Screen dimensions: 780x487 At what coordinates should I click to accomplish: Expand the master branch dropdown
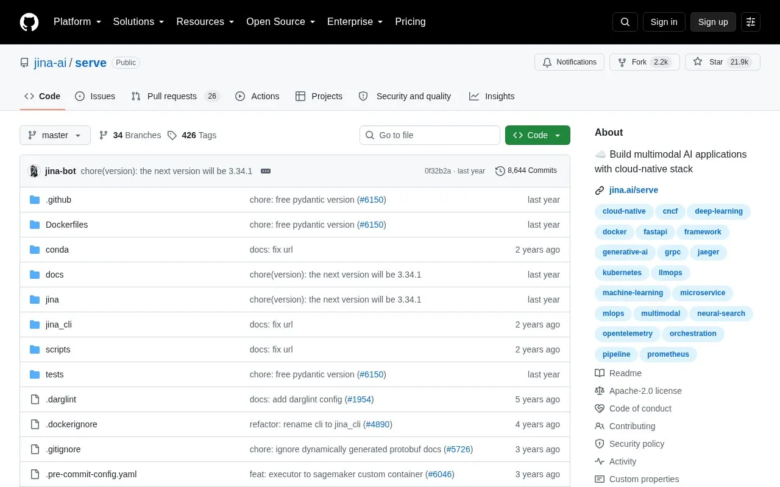[x=55, y=135]
